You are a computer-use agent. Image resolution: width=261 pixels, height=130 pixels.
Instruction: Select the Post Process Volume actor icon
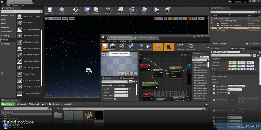pyautogui.click(x=20, y=80)
